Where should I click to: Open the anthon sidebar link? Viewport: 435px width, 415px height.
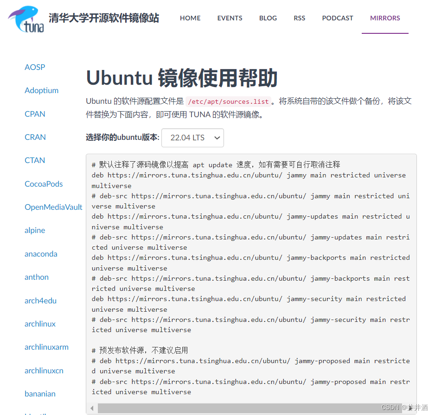(x=36, y=277)
